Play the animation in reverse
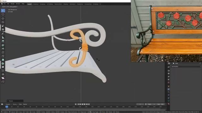The height and width of the screenshot is (113, 202). [82, 104]
